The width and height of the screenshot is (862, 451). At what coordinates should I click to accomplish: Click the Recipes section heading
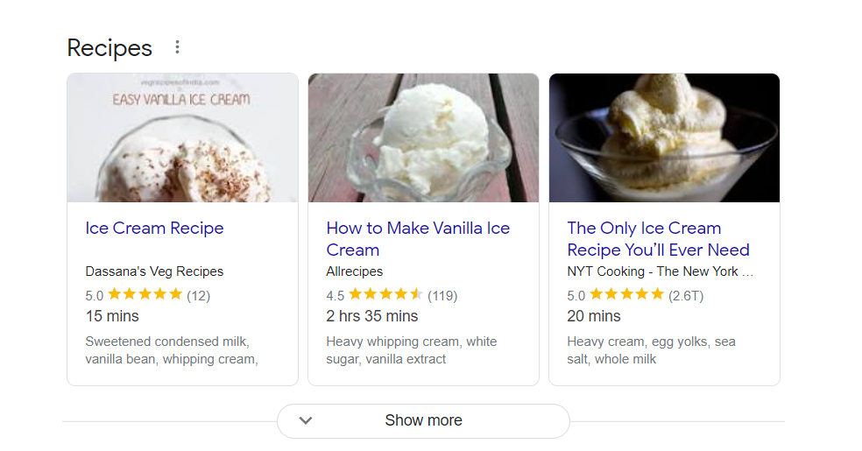tap(110, 48)
